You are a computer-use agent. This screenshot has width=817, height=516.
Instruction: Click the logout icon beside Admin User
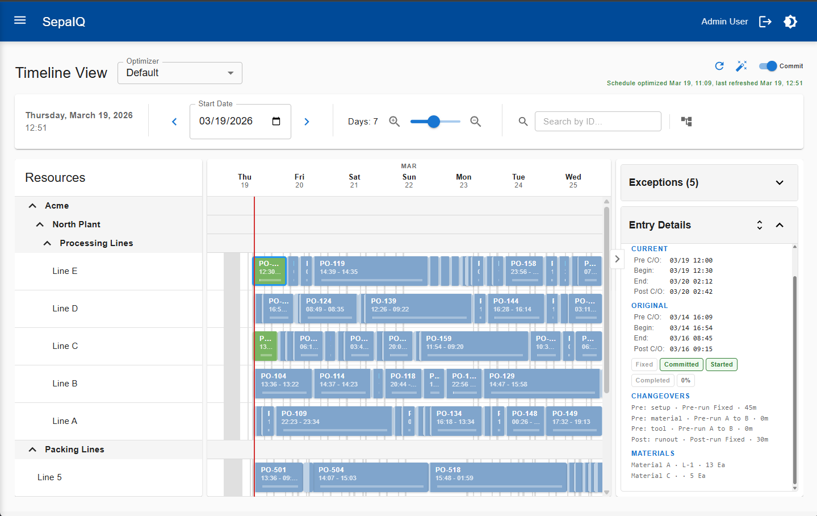click(765, 22)
